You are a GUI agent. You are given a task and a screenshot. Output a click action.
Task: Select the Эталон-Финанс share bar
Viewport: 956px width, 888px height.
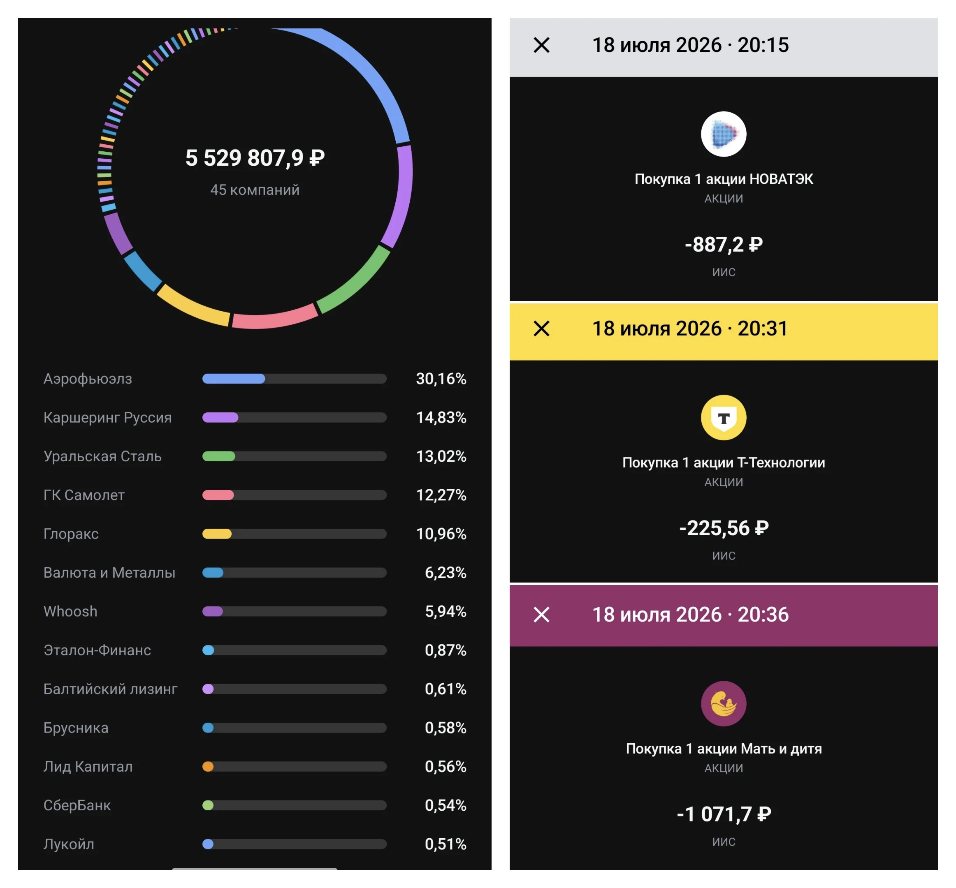pyautogui.click(x=294, y=650)
